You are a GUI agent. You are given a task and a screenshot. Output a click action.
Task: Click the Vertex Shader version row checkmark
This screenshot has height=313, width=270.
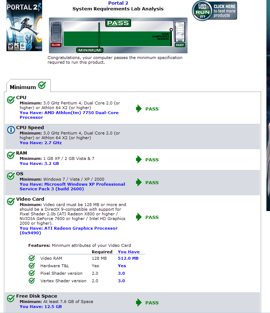click(32, 281)
